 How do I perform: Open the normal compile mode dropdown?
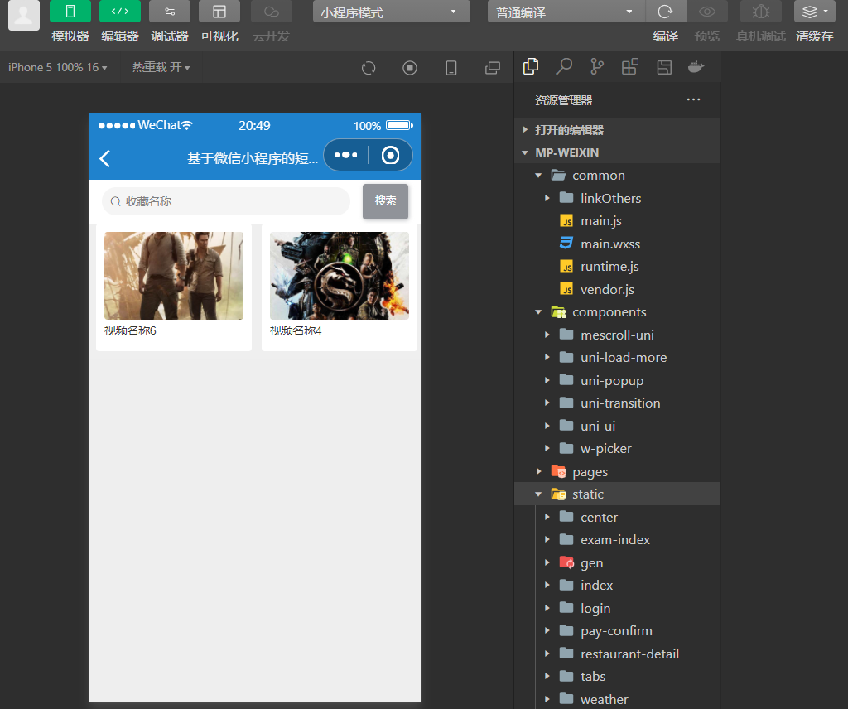566,12
